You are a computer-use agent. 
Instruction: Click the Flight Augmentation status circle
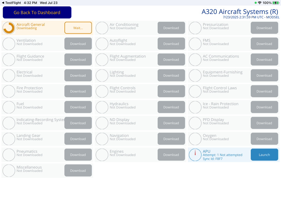(102, 60)
